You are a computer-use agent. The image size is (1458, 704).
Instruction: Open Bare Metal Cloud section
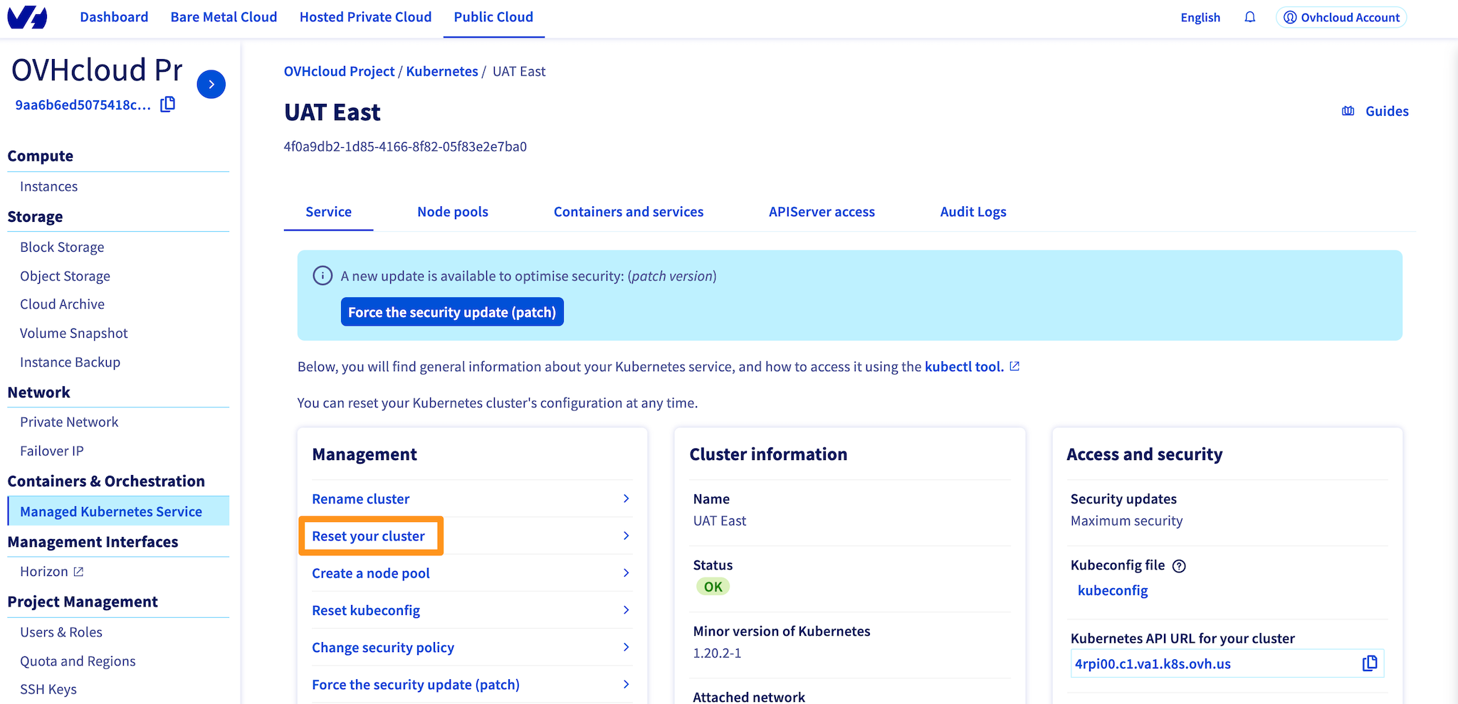(224, 17)
